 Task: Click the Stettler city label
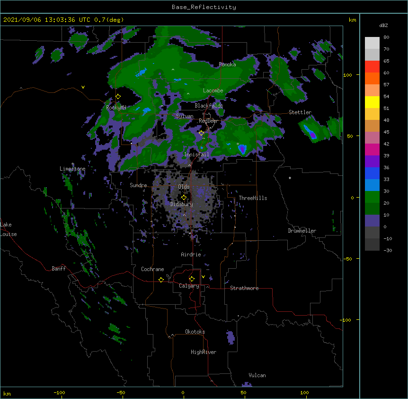point(300,112)
